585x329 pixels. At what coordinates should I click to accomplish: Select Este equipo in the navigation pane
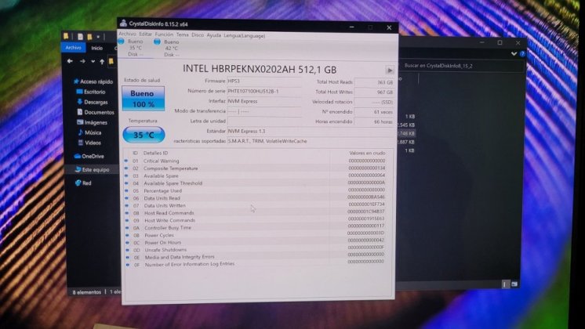point(93,169)
